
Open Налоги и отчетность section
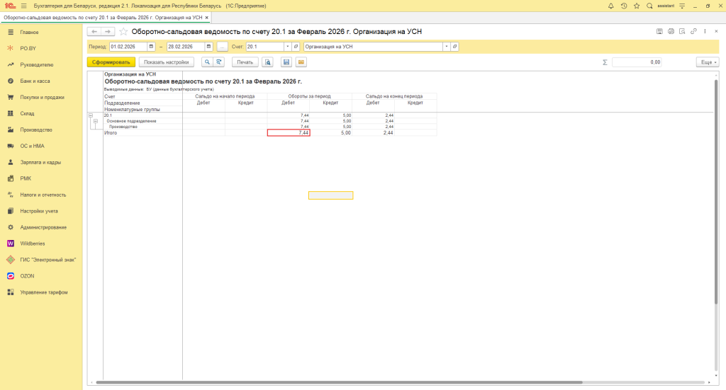click(x=43, y=195)
